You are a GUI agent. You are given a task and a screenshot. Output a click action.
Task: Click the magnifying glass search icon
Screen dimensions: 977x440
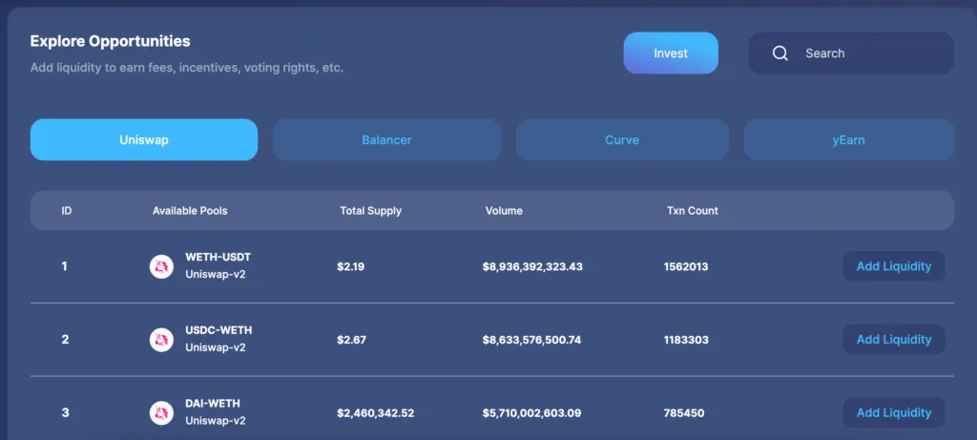[x=780, y=53]
